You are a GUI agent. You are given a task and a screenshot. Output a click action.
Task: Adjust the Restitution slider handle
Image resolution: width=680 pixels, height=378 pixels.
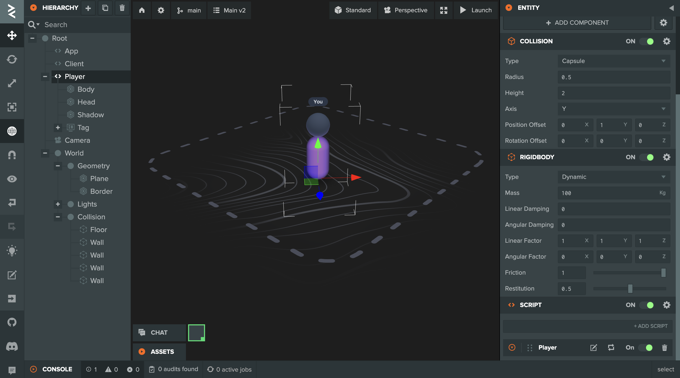tap(630, 288)
